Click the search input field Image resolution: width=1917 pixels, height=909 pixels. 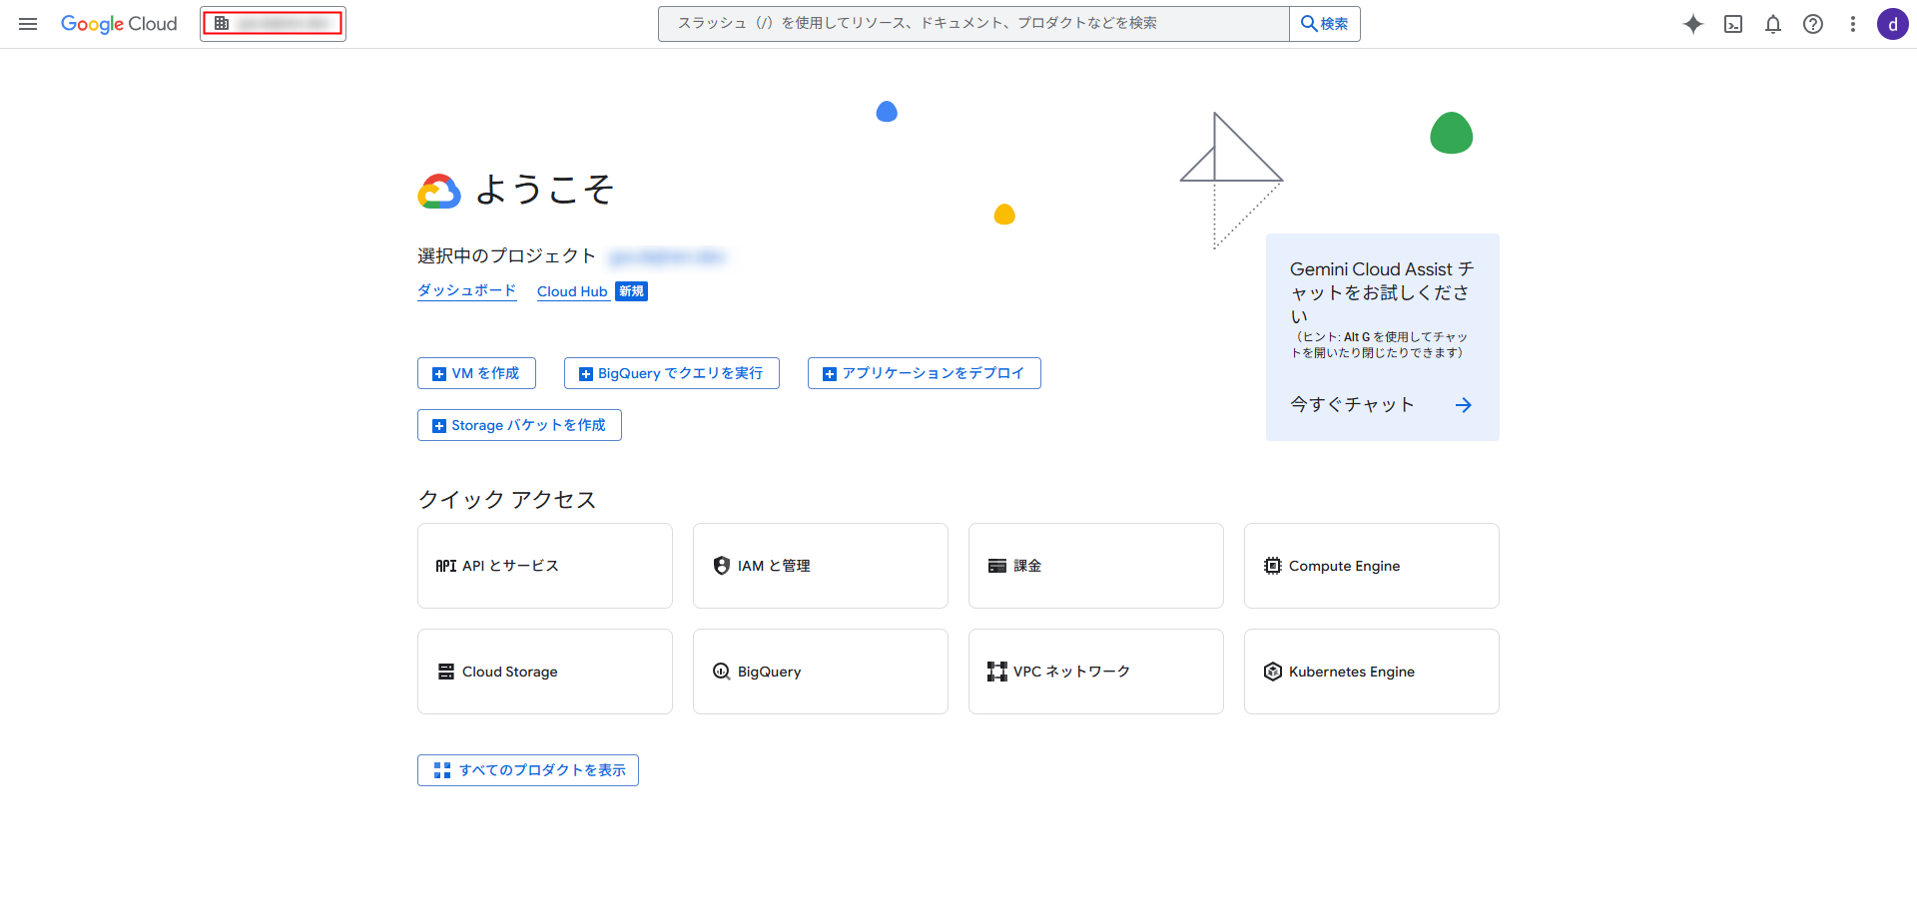(973, 24)
